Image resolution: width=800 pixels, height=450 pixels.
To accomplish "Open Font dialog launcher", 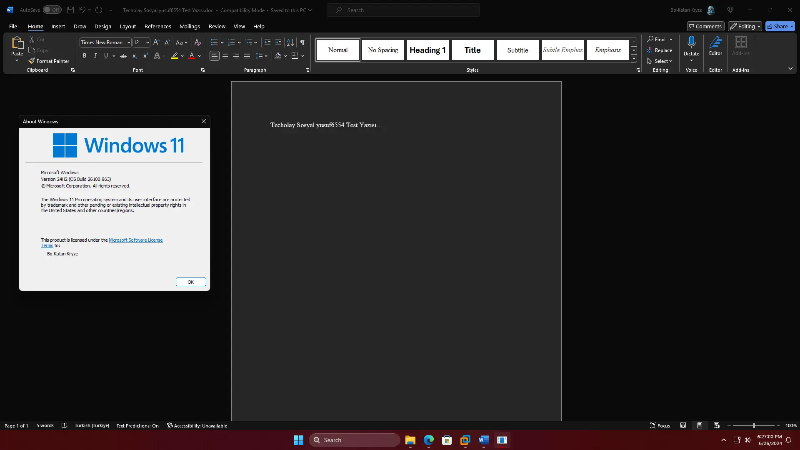I will 203,70.
